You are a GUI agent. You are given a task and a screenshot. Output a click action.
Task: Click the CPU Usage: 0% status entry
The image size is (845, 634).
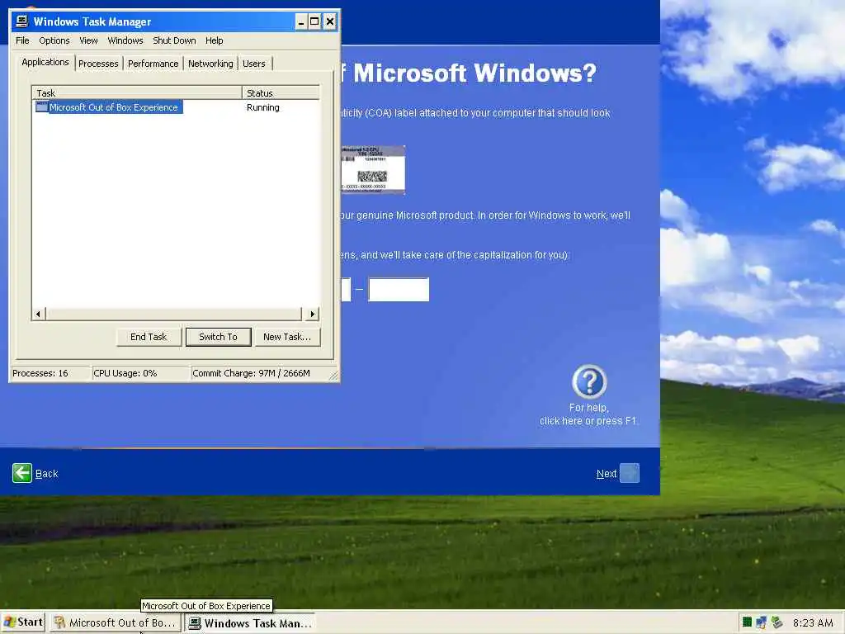coord(140,373)
